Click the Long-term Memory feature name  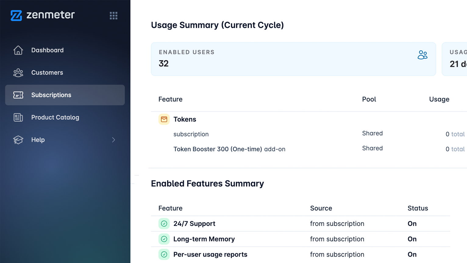(204, 239)
